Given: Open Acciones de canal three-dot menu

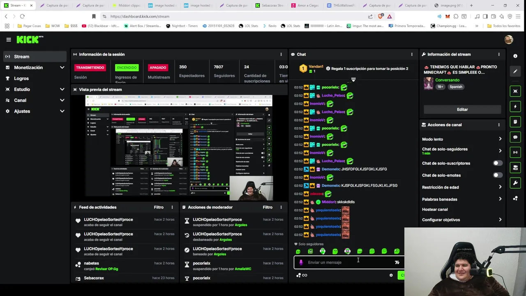Looking at the screenshot, I should [499, 125].
